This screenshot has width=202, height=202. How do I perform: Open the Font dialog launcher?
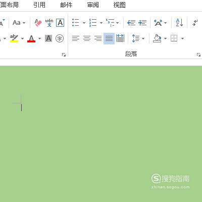pyautogui.click(x=64, y=55)
